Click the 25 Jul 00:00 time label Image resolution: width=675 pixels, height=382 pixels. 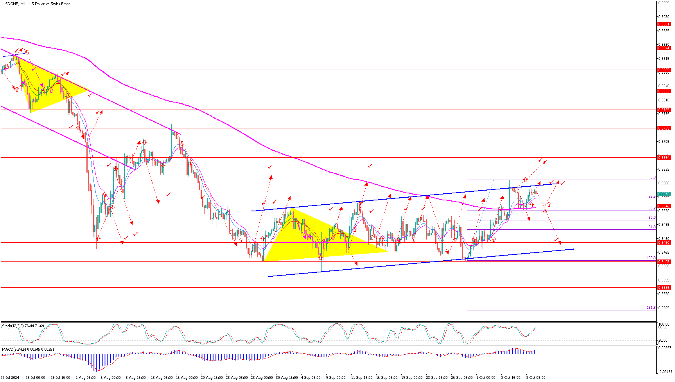[x=35, y=378]
